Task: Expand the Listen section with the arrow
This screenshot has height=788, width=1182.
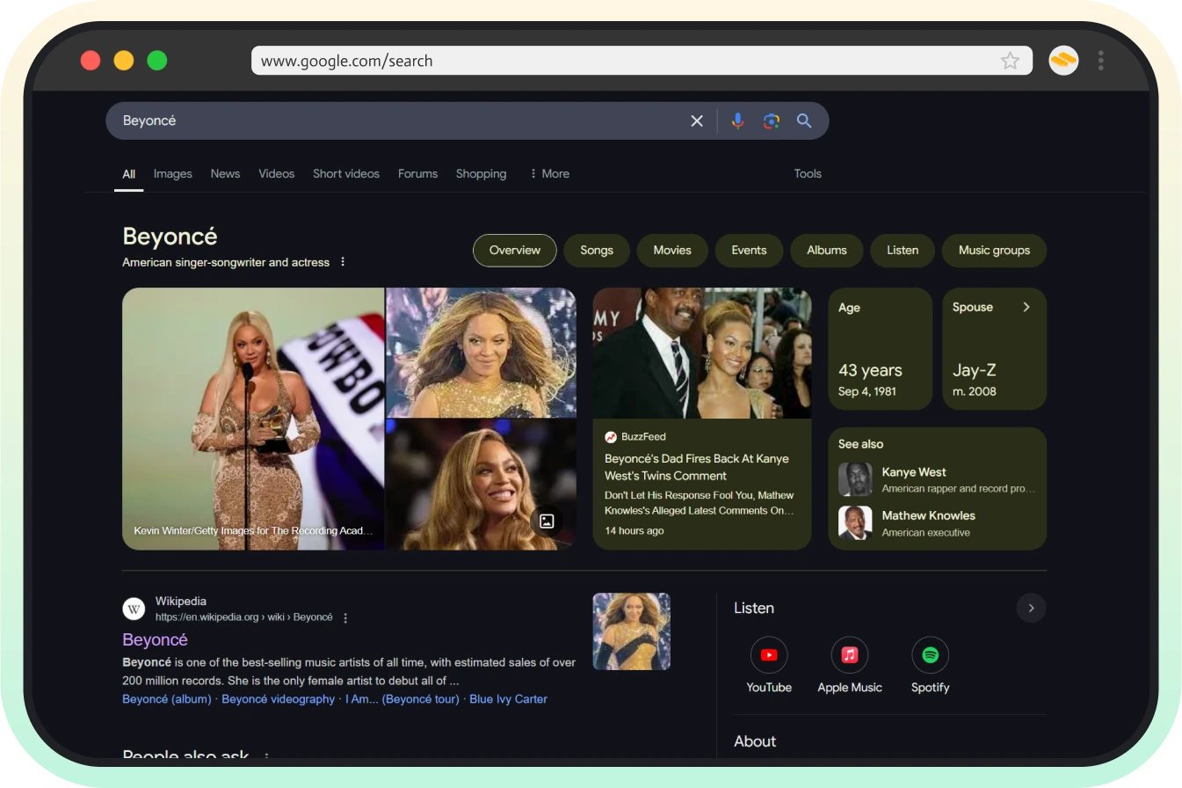Action: [x=1031, y=608]
